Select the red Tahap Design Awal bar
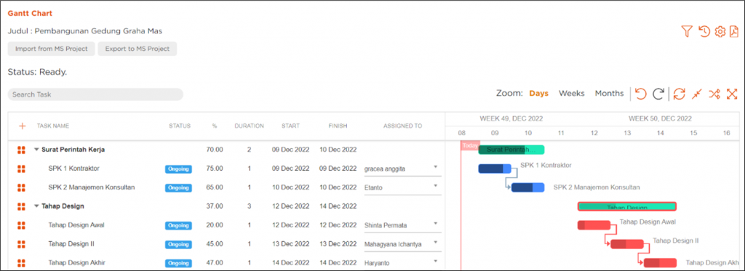745x271 pixels. coord(594,225)
